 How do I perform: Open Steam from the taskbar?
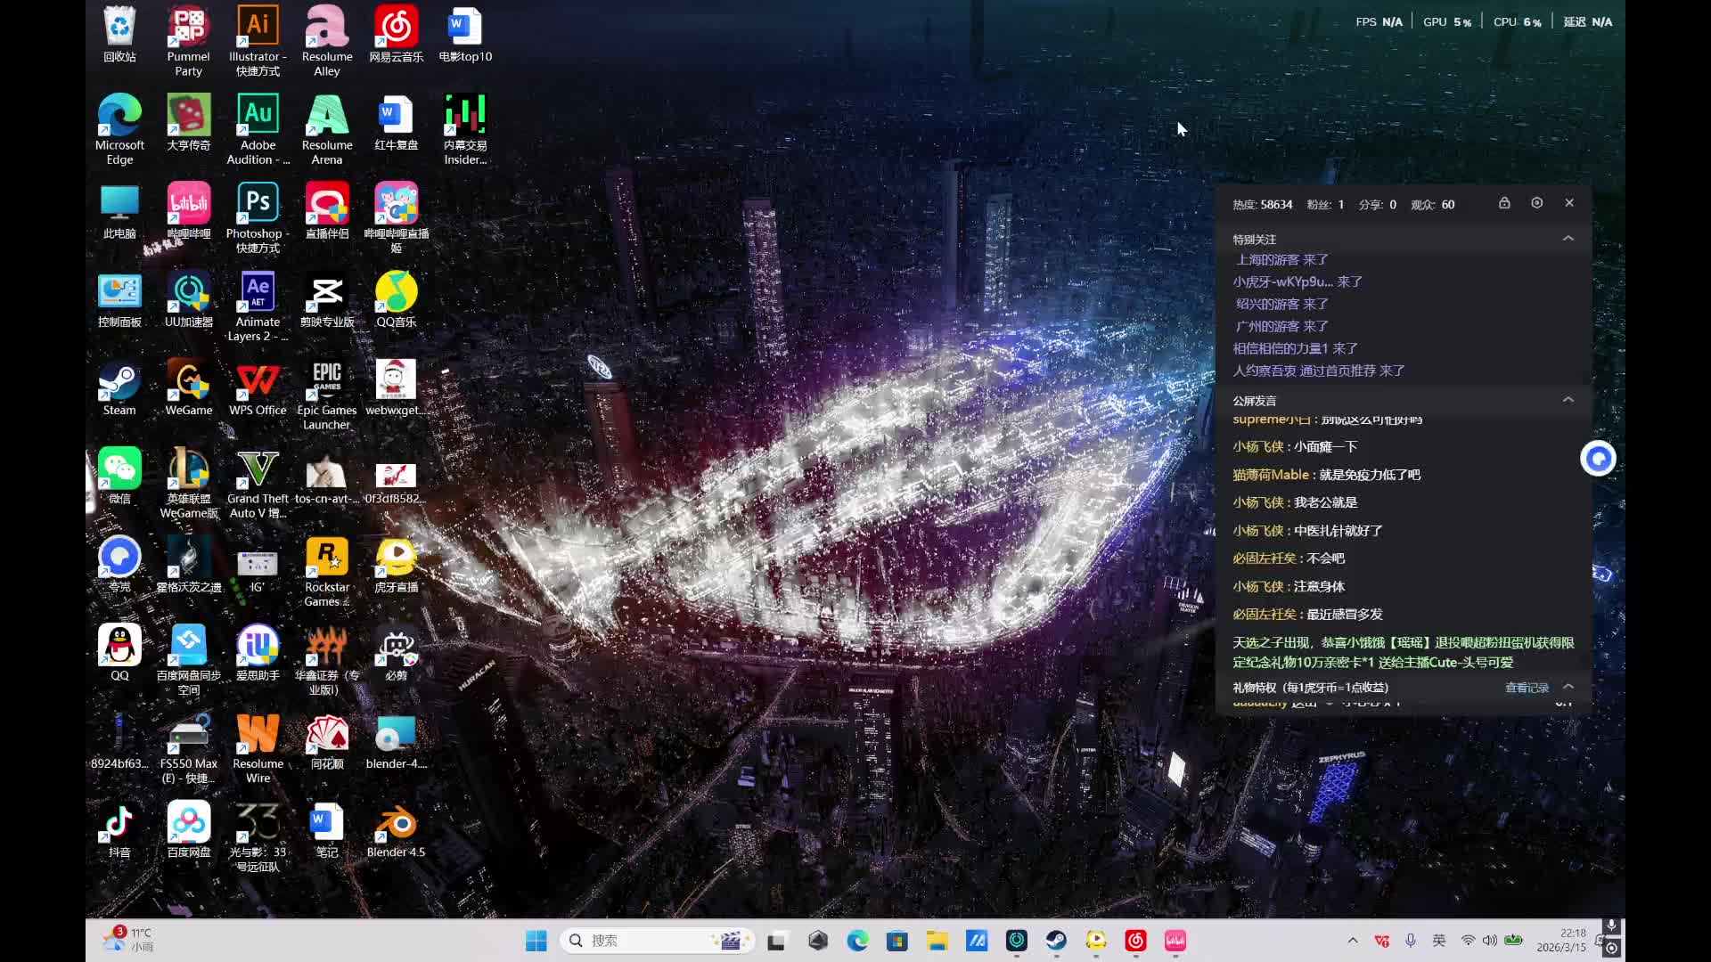(1056, 941)
